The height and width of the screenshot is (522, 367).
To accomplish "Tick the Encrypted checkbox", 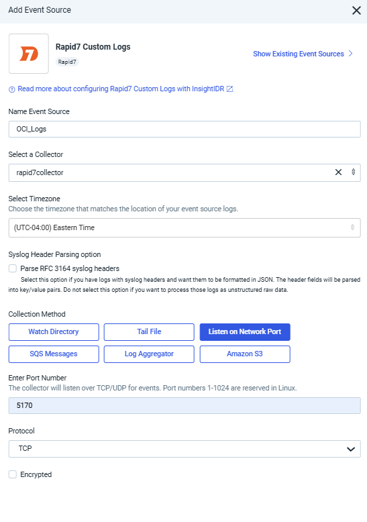I will pyautogui.click(x=13, y=474).
